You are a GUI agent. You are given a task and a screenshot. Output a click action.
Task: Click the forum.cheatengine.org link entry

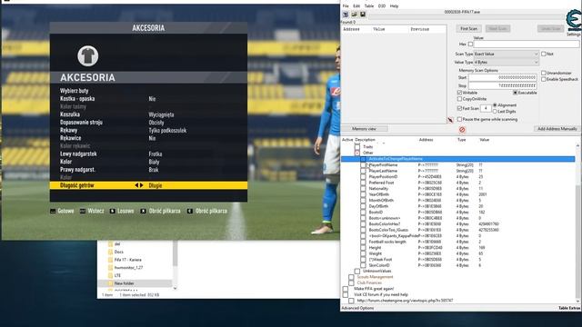[405, 301]
